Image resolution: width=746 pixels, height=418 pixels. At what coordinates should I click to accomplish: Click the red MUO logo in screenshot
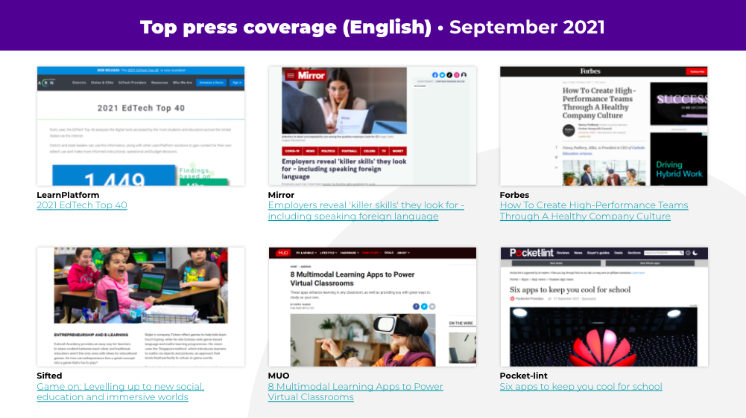[x=283, y=253]
